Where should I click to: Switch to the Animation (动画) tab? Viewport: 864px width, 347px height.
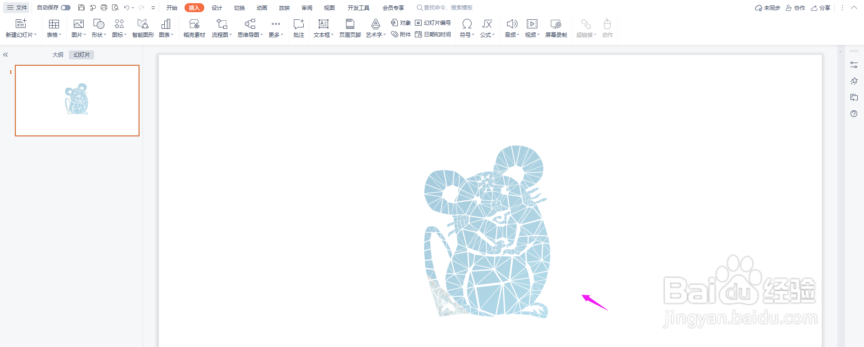(x=262, y=8)
